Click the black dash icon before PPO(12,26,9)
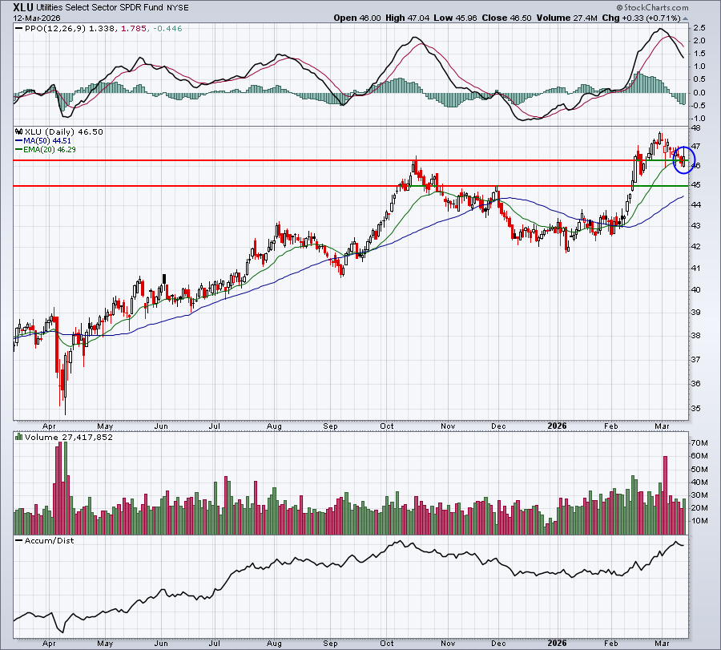This screenshot has height=650, width=721. pos(19,29)
